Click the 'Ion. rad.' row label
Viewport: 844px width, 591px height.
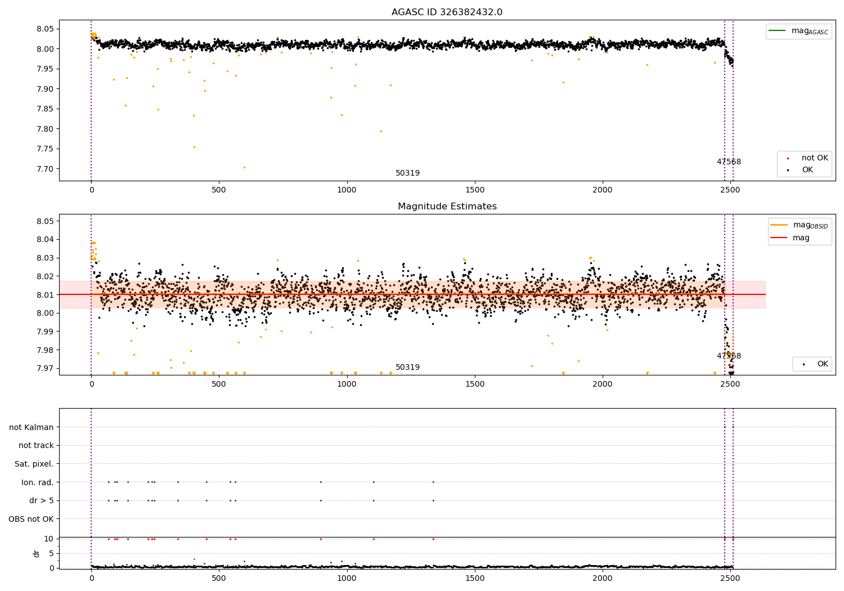click(x=38, y=482)
